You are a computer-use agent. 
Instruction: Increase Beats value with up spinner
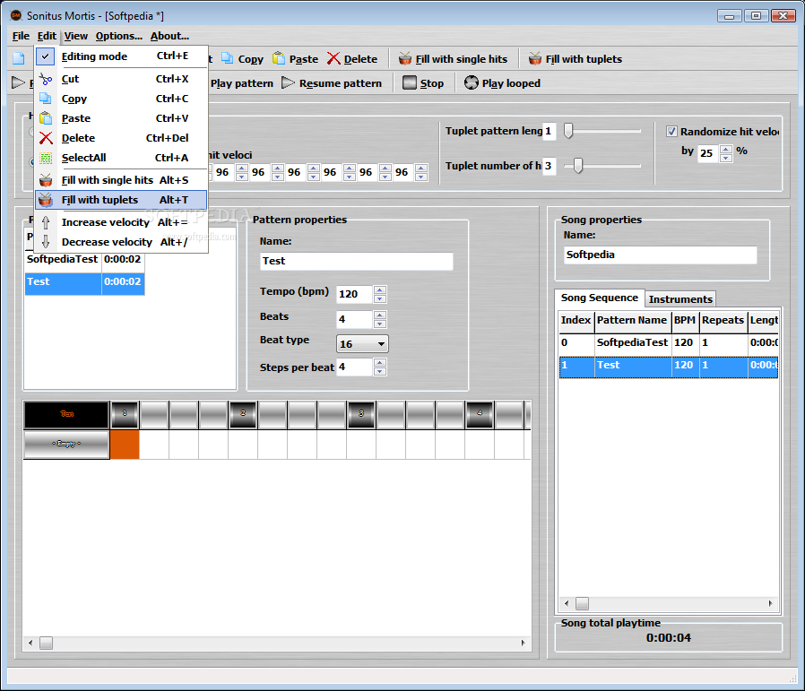(x=380, y=315)
